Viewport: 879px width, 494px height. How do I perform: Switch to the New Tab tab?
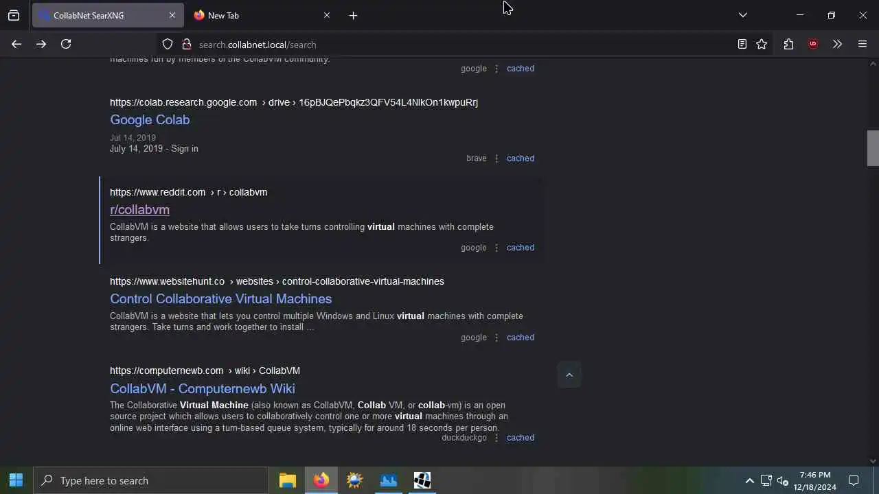[x=261, y=15]
